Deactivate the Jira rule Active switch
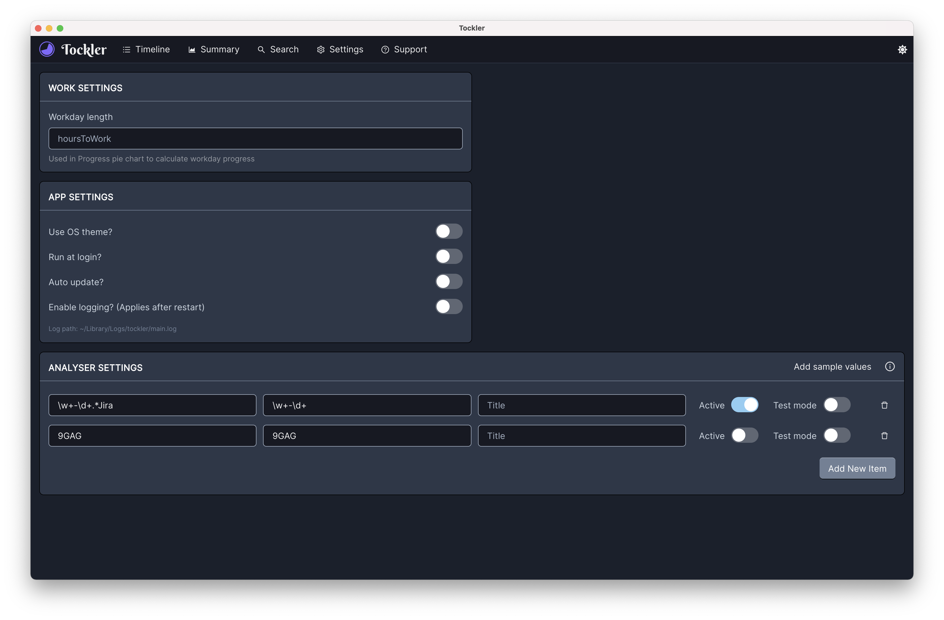Screen dimensions: 944x620 click(745, 405)
